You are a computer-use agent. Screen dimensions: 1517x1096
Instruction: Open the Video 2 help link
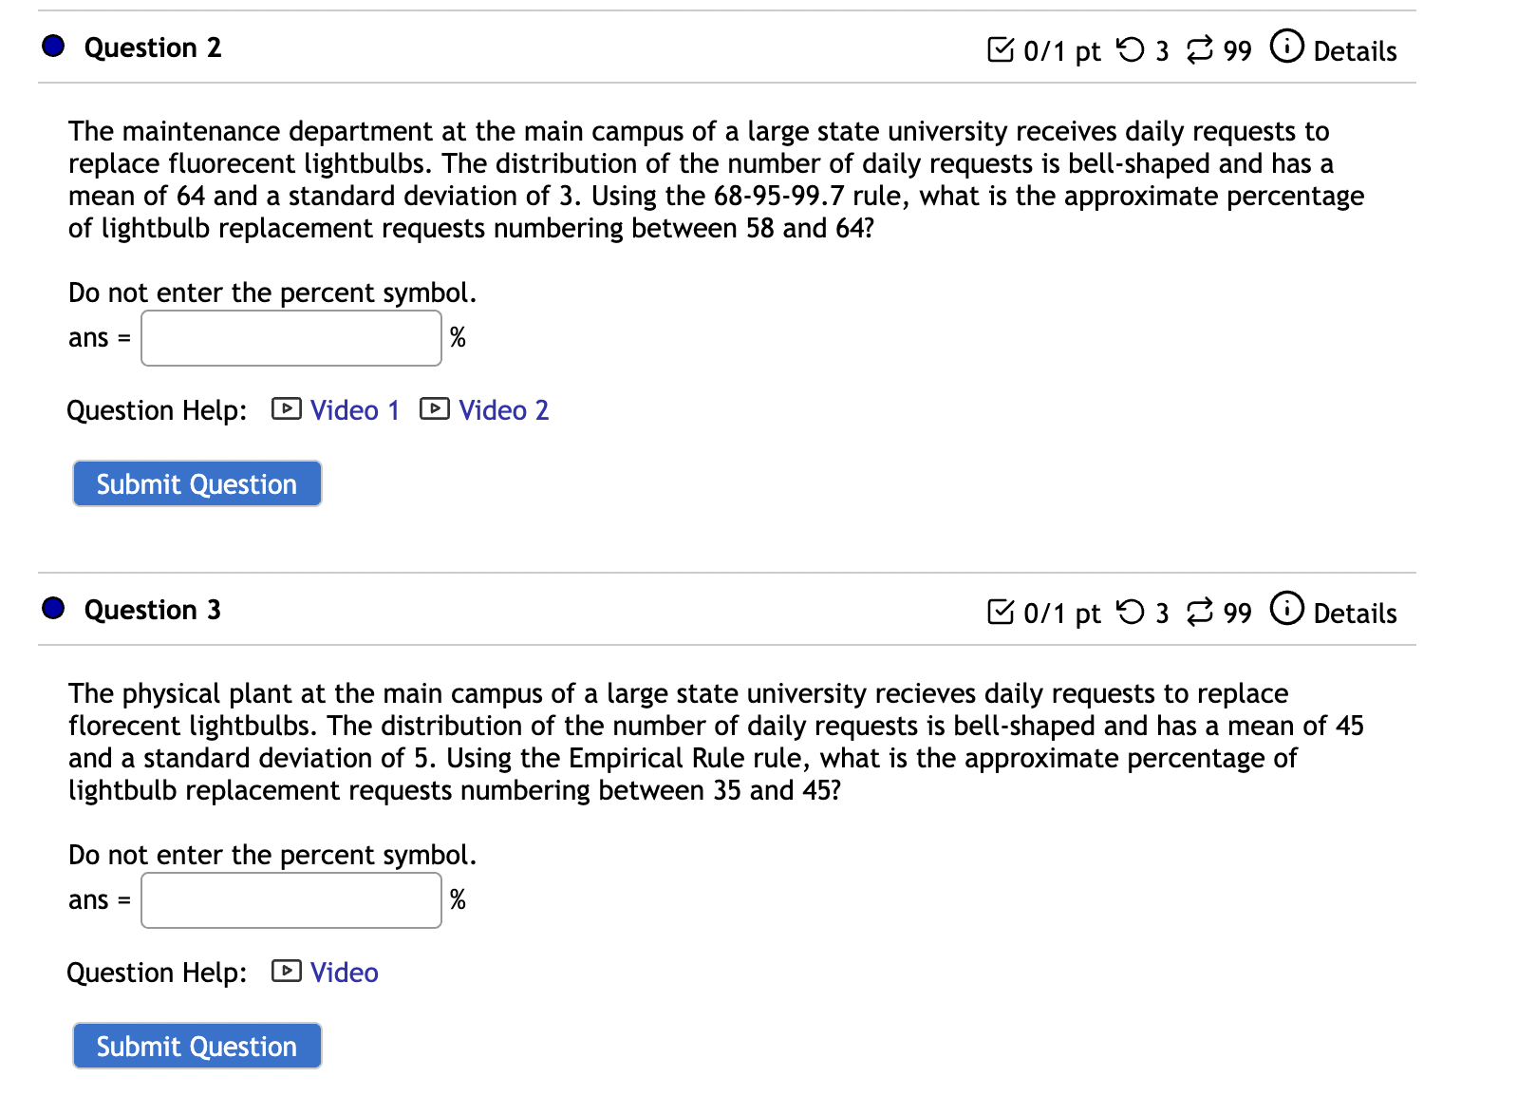point(502,409)
